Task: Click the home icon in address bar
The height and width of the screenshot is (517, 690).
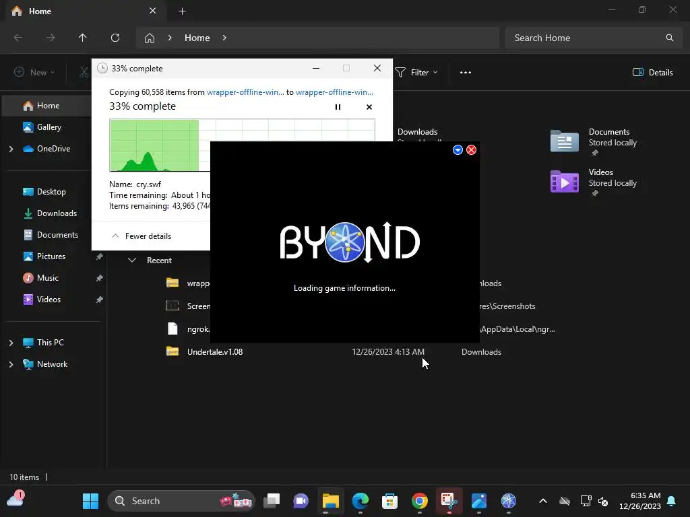Action: click(x=150, y=38)
